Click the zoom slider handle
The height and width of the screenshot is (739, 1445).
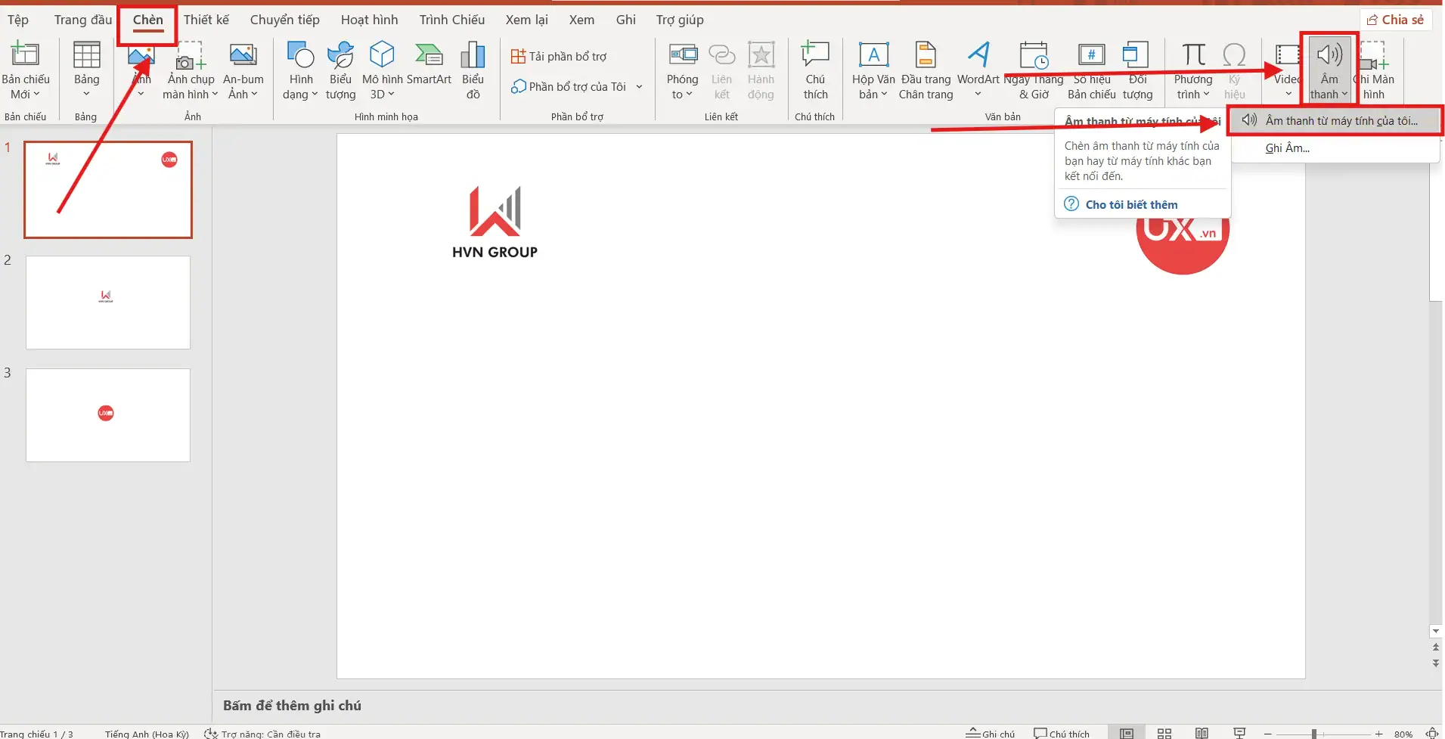click(1314, 734)
